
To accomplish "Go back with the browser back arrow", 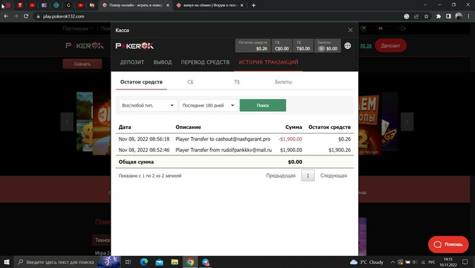I will [6, 16].
